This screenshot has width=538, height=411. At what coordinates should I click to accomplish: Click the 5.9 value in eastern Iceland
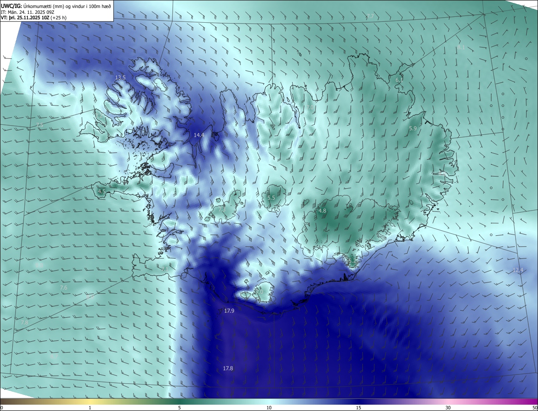(413, 128)
